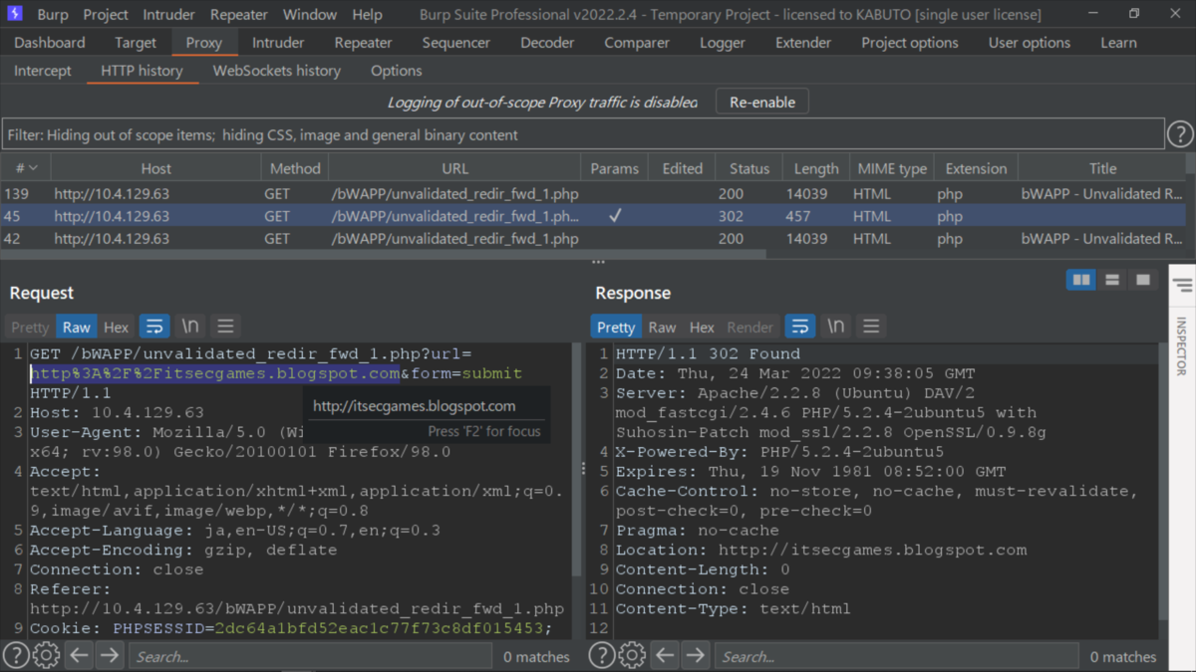Switch Response view to Hex

703,327
